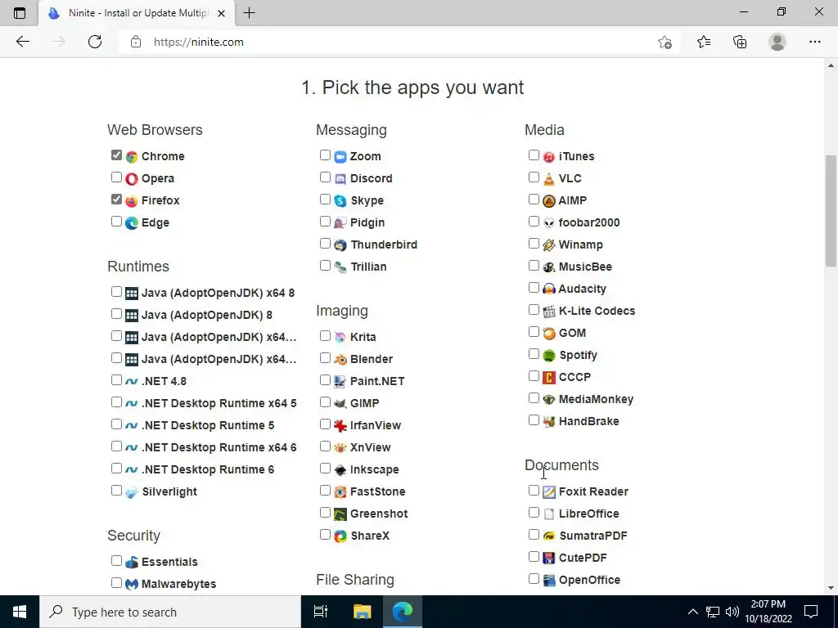Click the page vertical scrollbar thumb
Screen dimensions: 838x628
[831, 210]
